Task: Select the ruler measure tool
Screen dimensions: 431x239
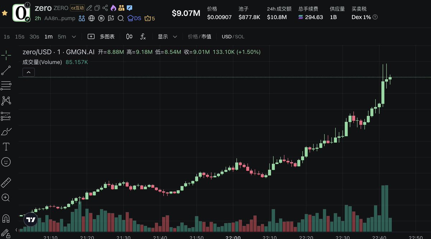Action: coord(6,183)
